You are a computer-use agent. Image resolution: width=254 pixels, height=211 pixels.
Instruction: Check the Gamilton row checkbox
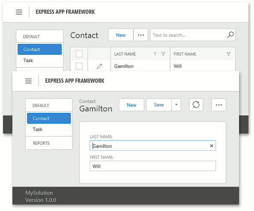(x=79, y=66)
